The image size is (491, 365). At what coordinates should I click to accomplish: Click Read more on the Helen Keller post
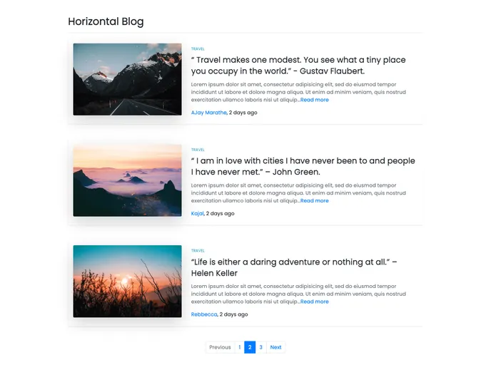[x=314, y=302]
